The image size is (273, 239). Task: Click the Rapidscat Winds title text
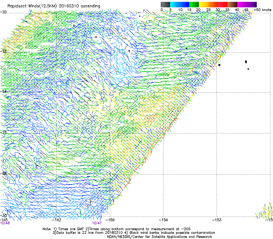pyautogui.click(x=53, y=6)
